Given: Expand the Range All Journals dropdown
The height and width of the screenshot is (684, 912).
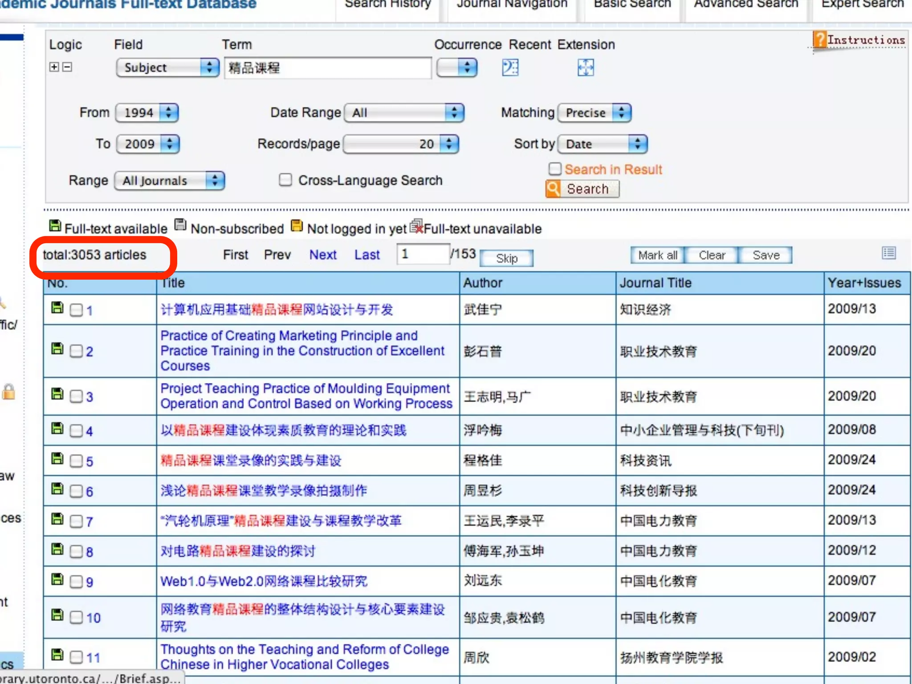Looking at the screenshot, I should pos(170,180).
